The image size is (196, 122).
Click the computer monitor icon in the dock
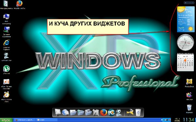pos(58,112)
